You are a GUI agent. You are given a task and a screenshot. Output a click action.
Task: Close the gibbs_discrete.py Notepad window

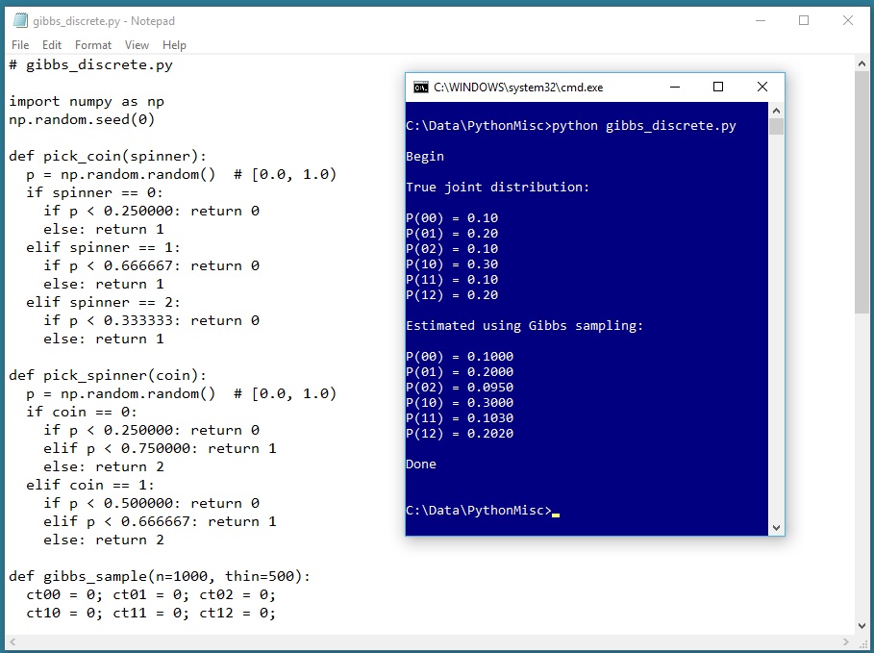coord(847,20)
